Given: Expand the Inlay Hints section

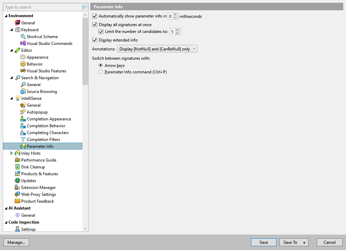Looking at the screenshot, I should (12, 153).
